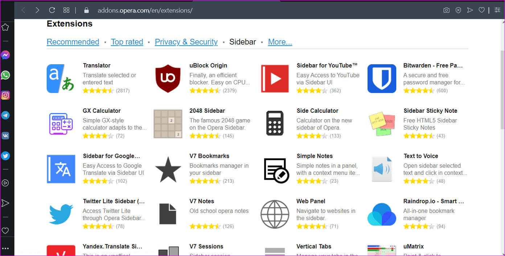This screenshot has height=256, width=505.
Task: Open the Privacy & Security category
Action: (x=186, y=42)
